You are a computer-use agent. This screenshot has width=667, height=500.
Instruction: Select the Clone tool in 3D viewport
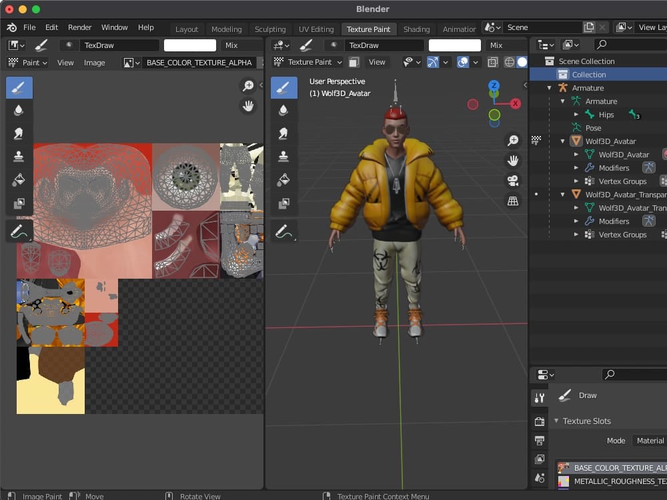pyautogui.click(x=283, y=157)
